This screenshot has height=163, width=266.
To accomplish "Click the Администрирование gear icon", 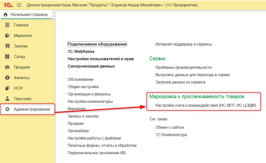I will (7, 109).
